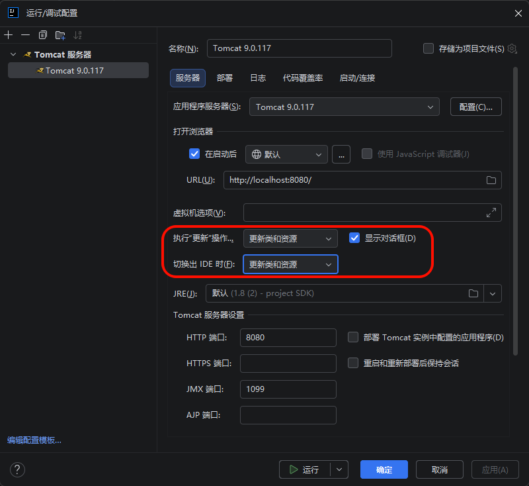
Task: Click the AJP port field
Action: point(288,415)
